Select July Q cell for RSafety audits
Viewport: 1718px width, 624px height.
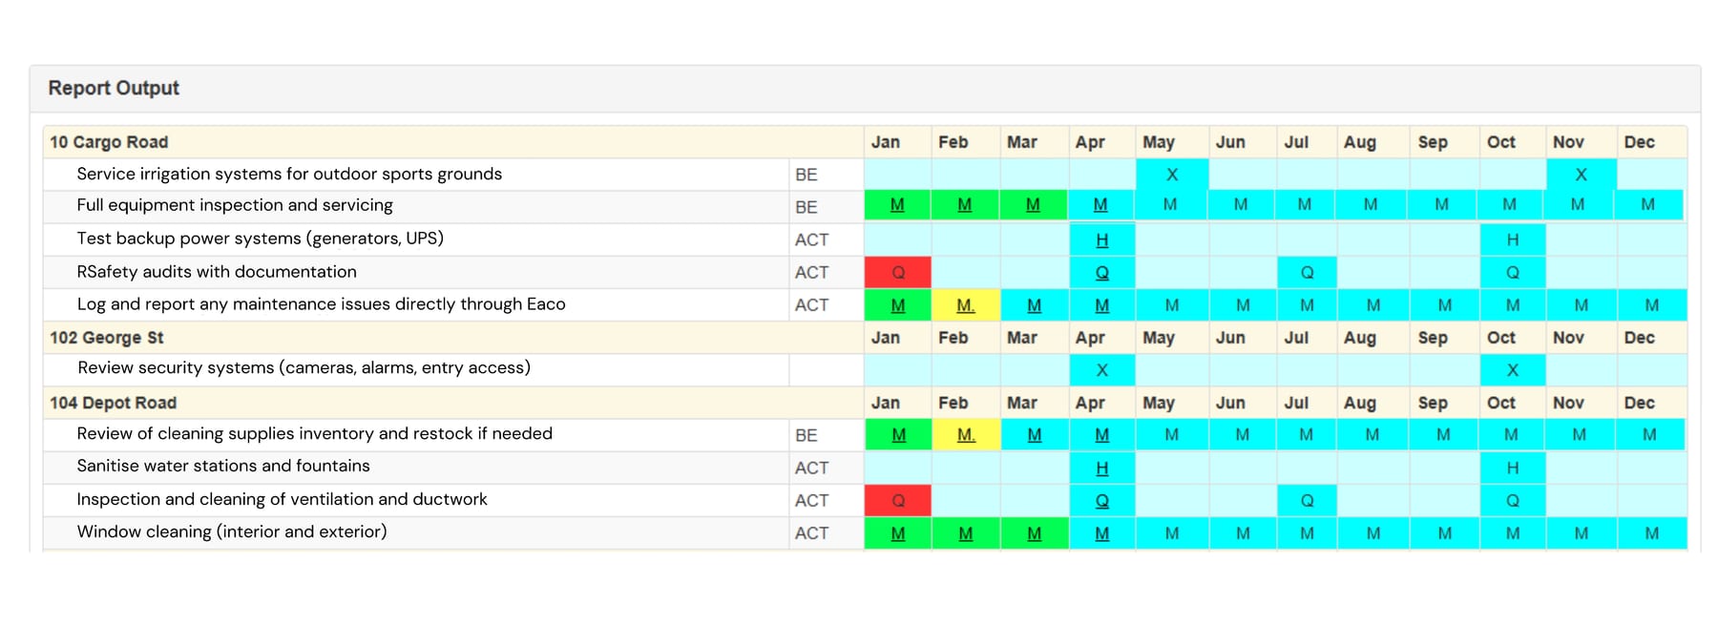coord(1308,273)
